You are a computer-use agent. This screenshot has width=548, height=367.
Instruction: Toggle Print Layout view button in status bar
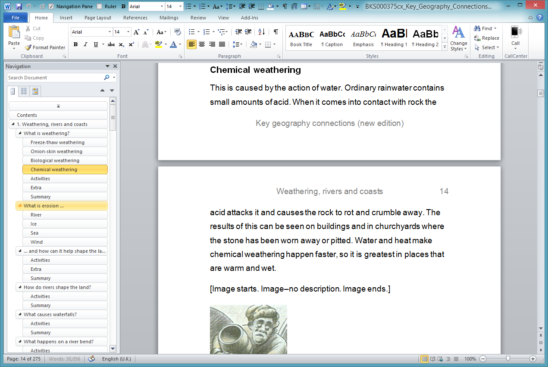pos(424,359)
